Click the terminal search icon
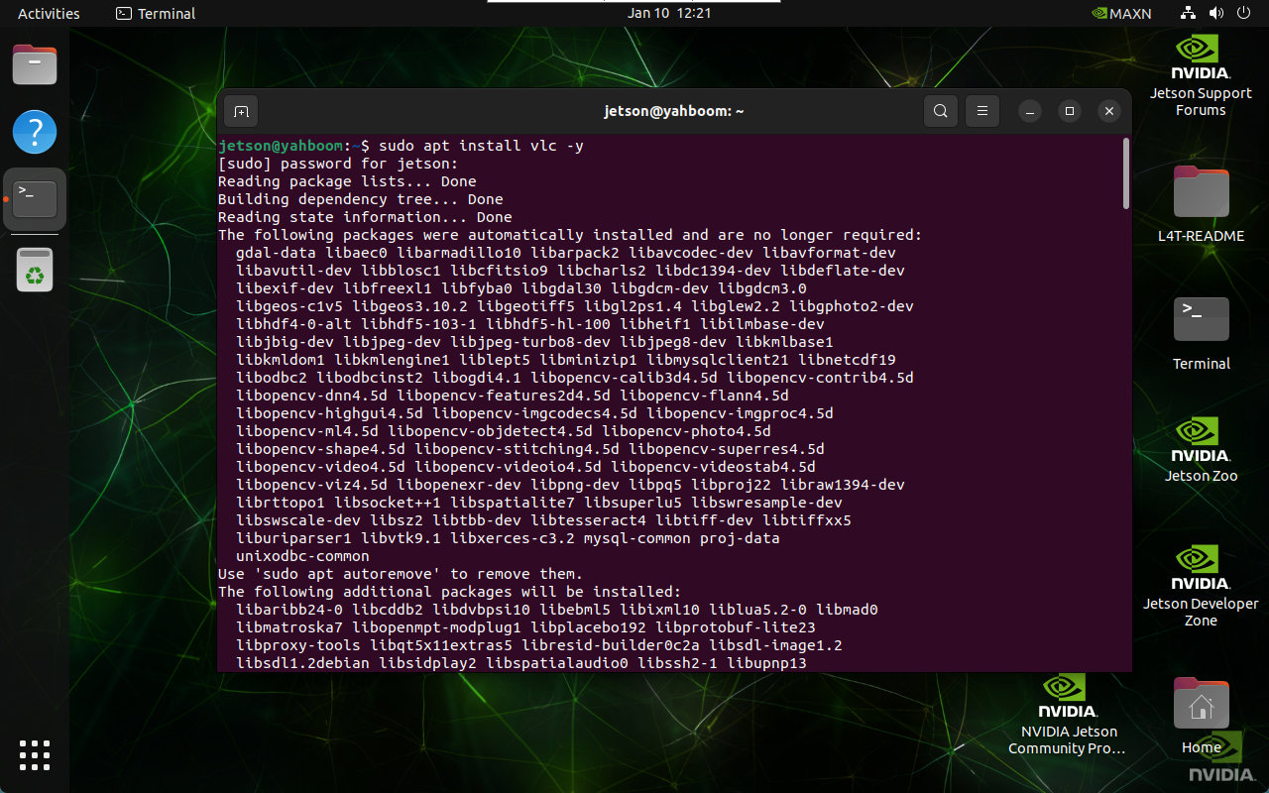The width and height of the screenshot is (1269, 793). click(941, 111)
